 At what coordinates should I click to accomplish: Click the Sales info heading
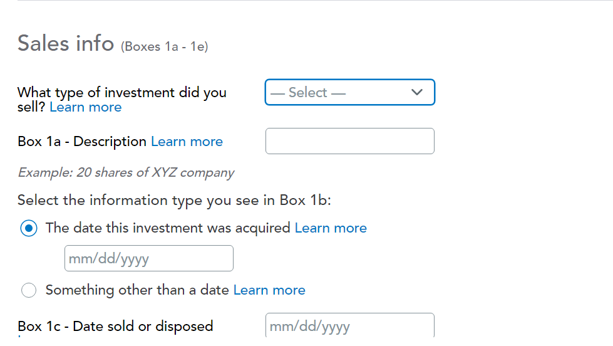pos(65,43)
